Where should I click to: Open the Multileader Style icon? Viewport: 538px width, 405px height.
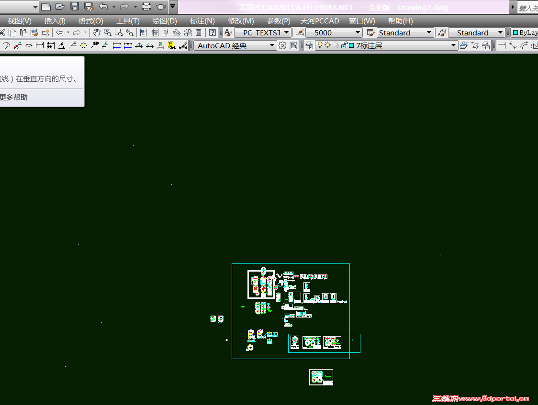pos(442,33)
